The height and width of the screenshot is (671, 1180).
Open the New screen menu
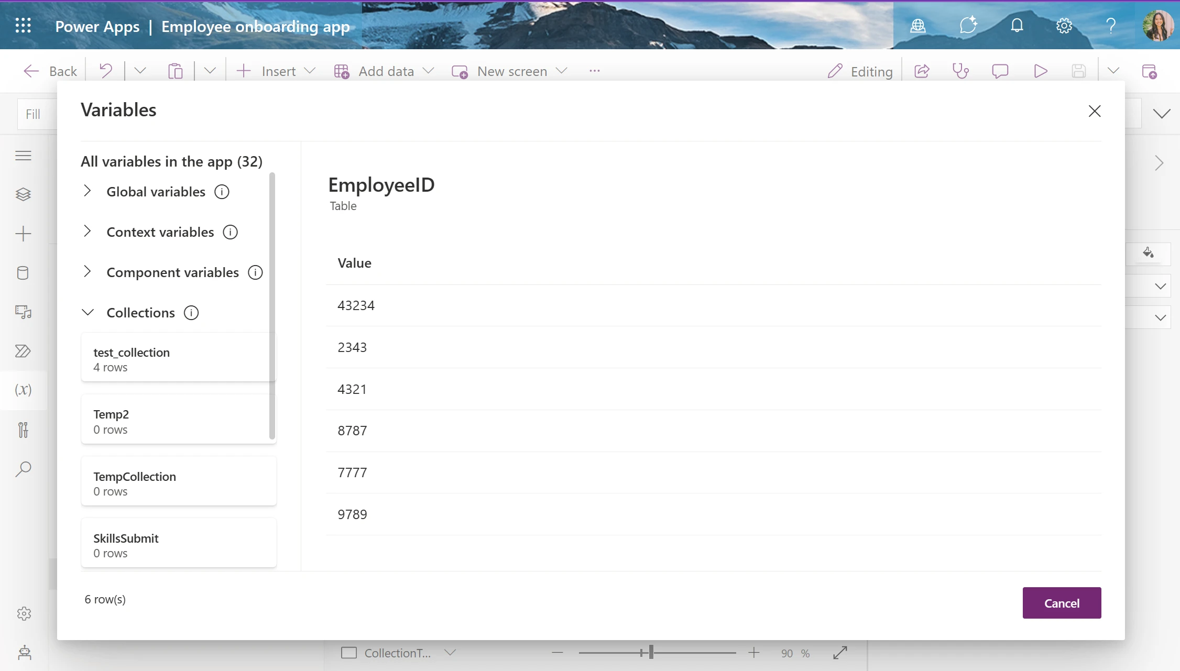[x=562, y=71]
